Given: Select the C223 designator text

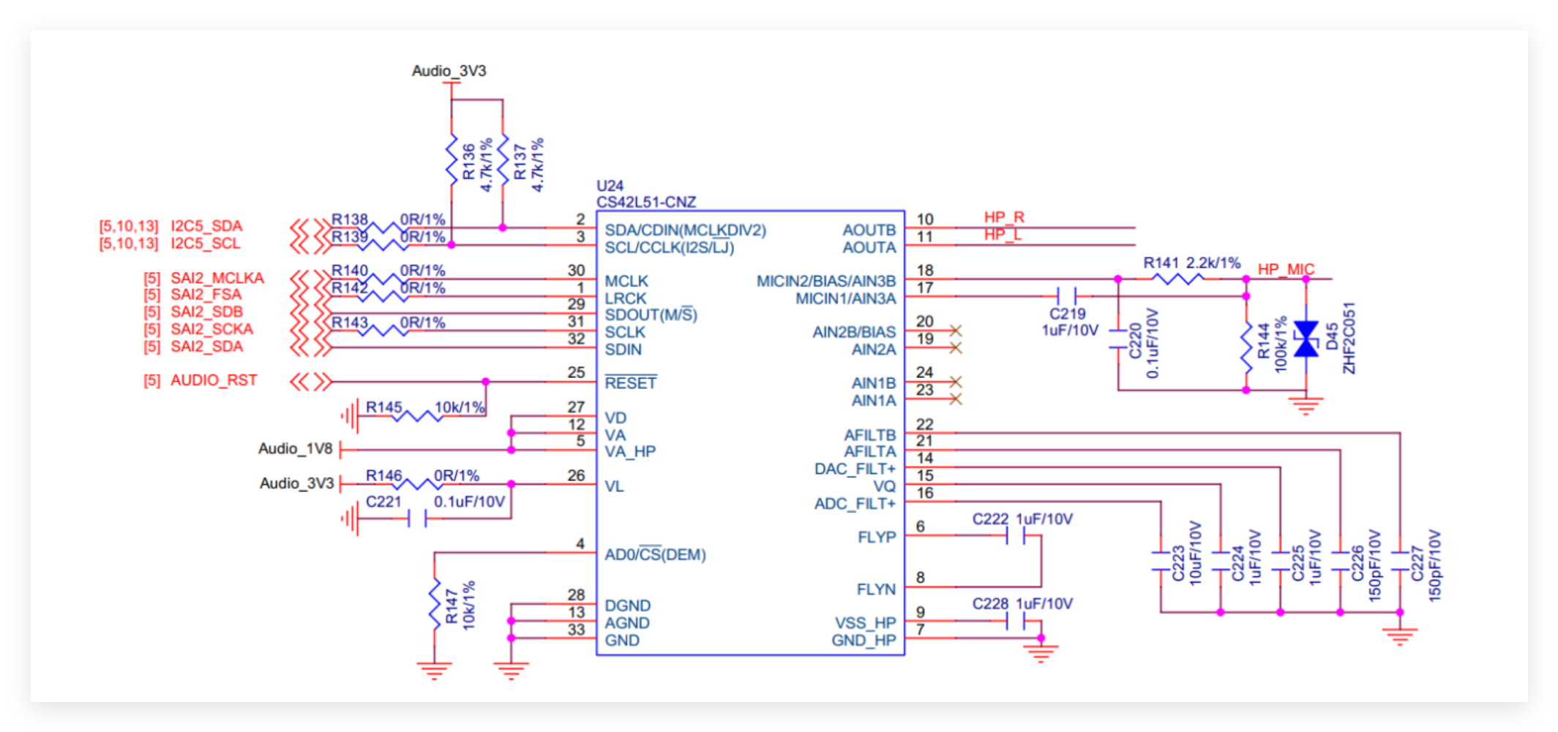Looking at the screenshot, I should [1177, 563].
